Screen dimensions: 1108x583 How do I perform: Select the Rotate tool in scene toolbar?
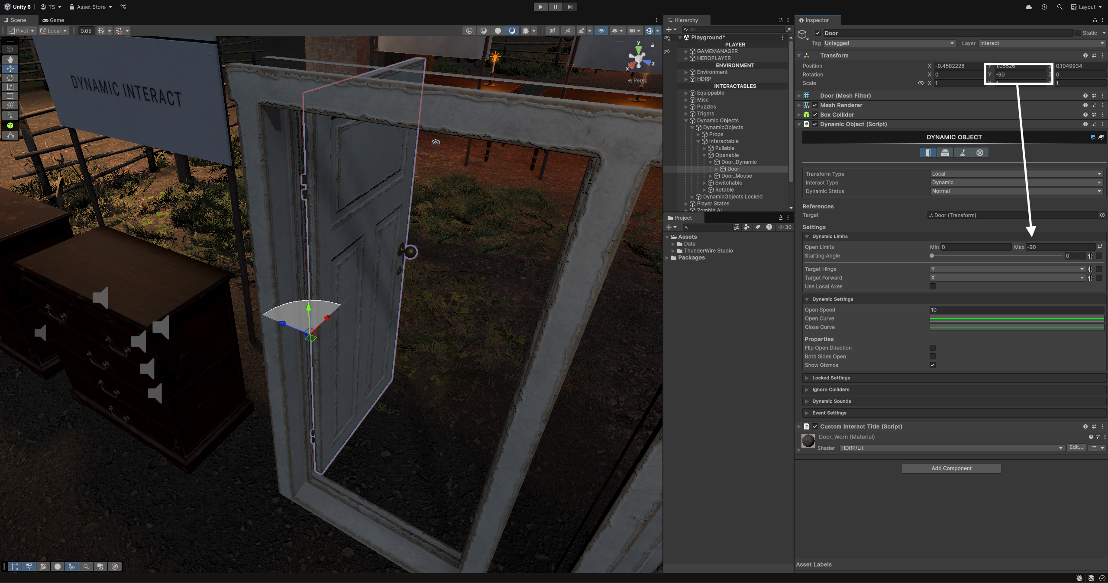tap(10, 78)
